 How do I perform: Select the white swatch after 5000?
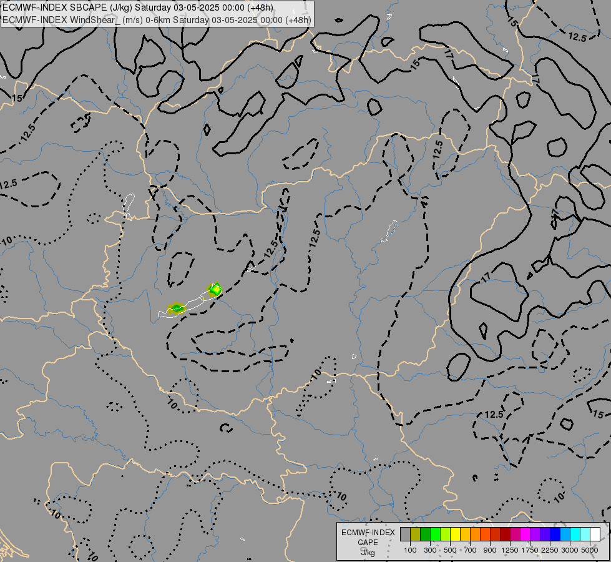pyautogui.click(x=595, y=535)
